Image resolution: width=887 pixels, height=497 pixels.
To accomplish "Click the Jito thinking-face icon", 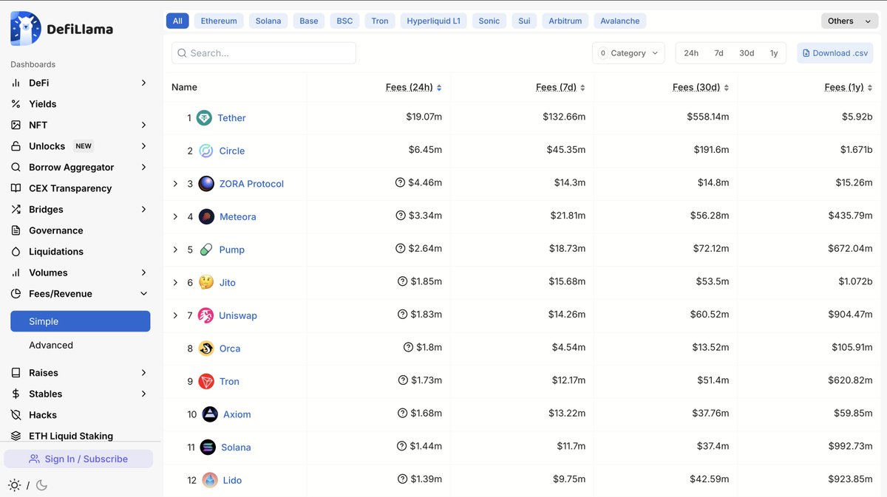I will click(206, 283).
